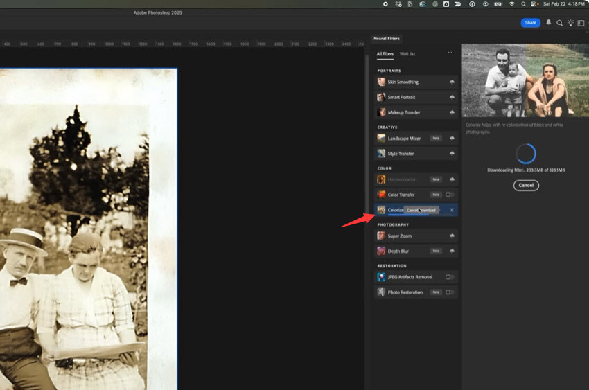Image resolution: width=589 pixels, height=390 pixels.
Task: Click the Smart Portrait filter thumbnail icon
Action: coord(381,97)
